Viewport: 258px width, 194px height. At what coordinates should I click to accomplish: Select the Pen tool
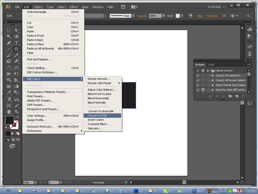pyautogui.click(x=9, y=43)
